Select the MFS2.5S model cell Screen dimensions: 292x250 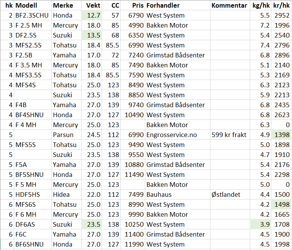click(33, 45)
